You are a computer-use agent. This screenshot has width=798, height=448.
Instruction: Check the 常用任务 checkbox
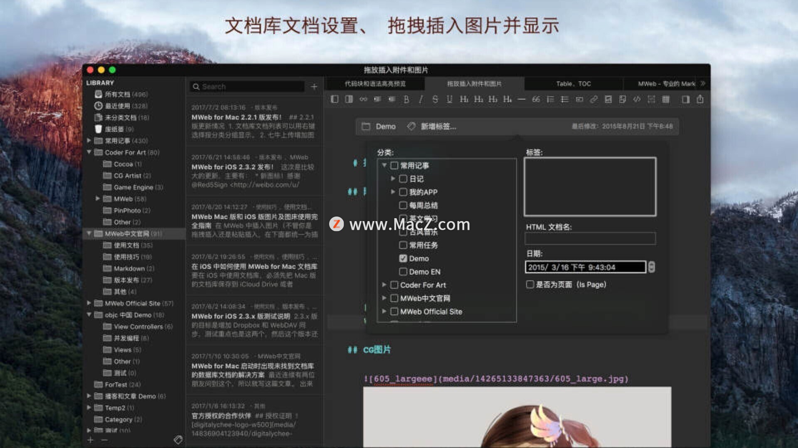coord(403,245)
